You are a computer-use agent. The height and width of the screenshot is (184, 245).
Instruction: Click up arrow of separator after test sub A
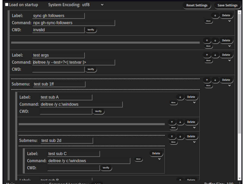(x=172, y=122)
